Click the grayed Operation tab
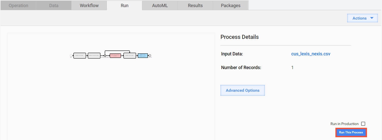The width and height of the screenshot is (382, 140). point(18,5)
